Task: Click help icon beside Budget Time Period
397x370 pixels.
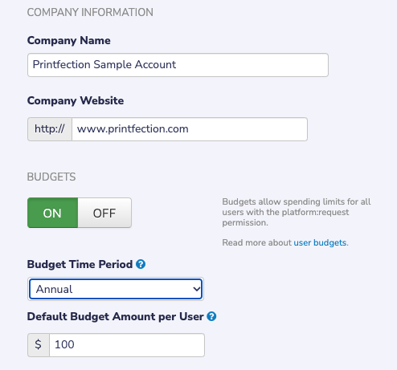Action: pos(141,264)
